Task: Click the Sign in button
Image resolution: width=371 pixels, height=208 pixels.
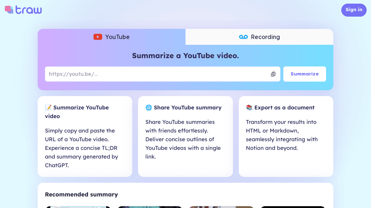Action: point(354,10)
